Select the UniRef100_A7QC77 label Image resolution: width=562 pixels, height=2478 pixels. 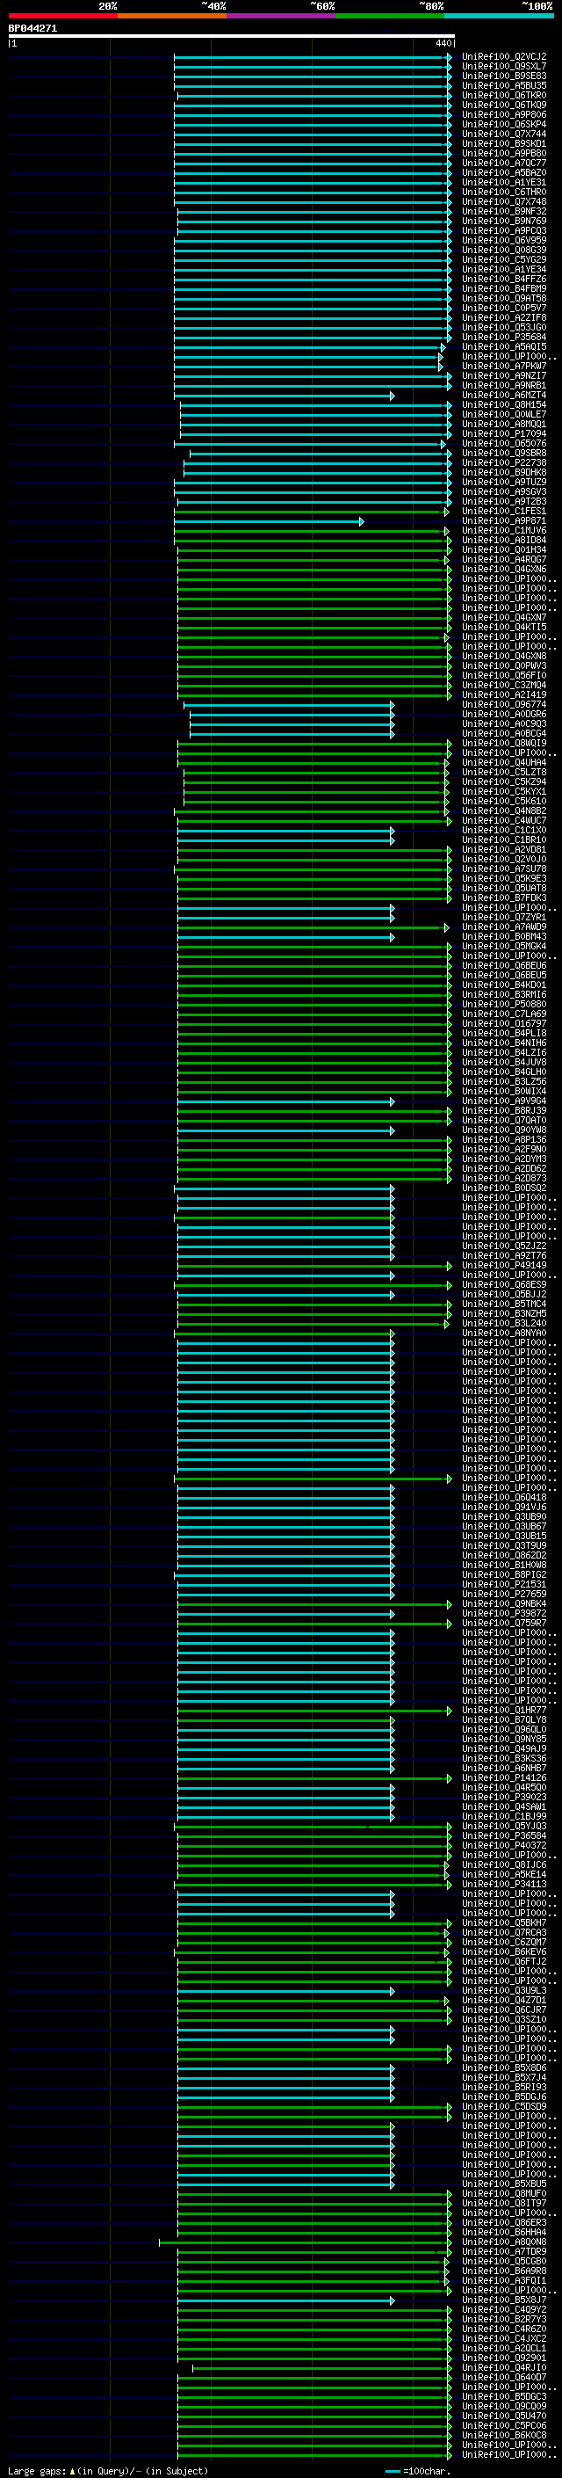point(504,164)
